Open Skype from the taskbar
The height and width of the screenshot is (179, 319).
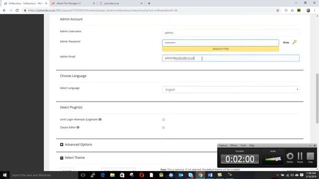click(x=190, y=175)
